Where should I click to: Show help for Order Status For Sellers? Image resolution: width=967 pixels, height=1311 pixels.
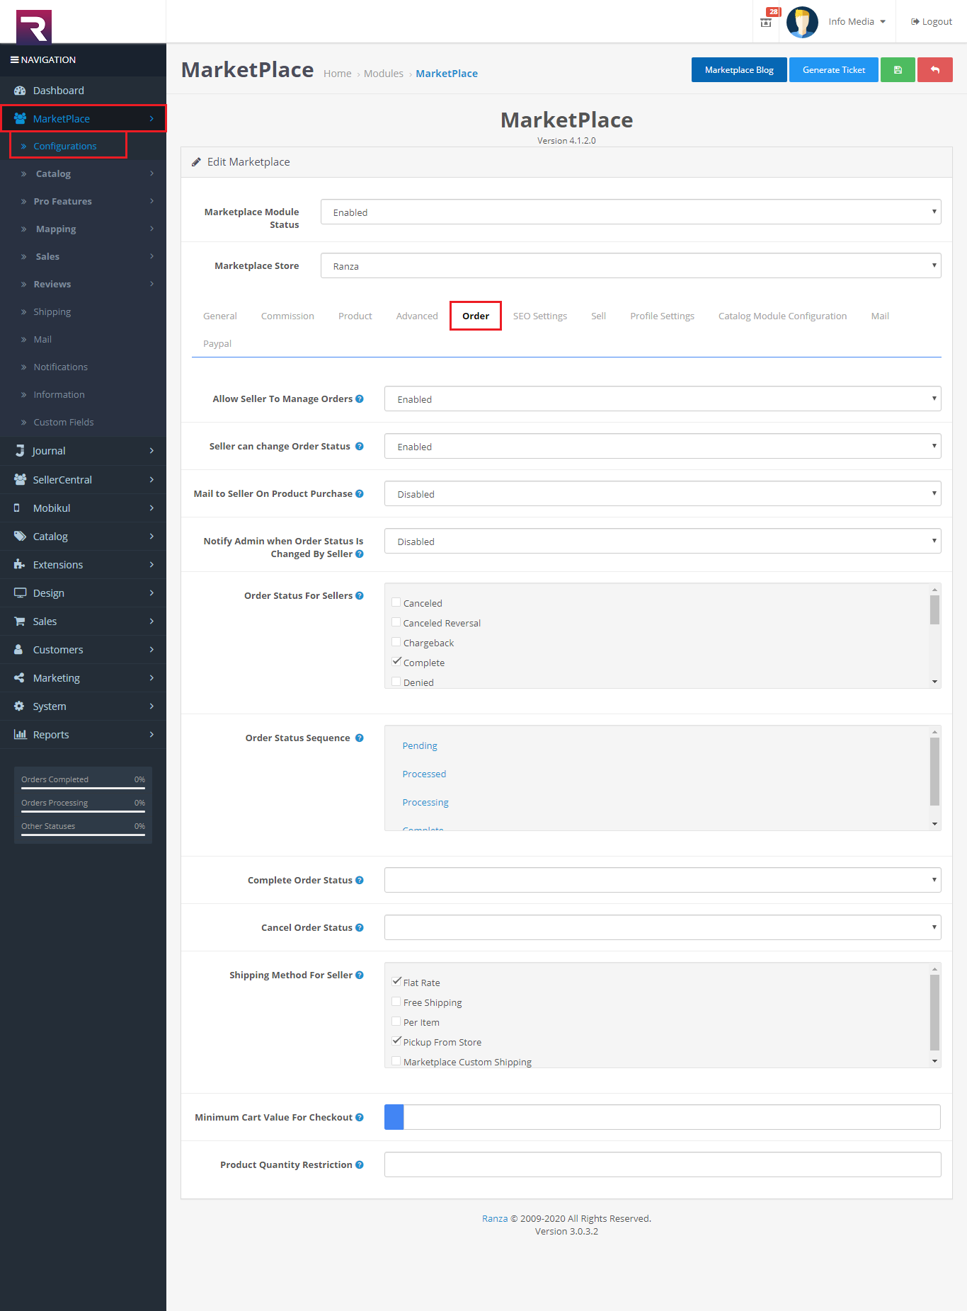point(360,595)
